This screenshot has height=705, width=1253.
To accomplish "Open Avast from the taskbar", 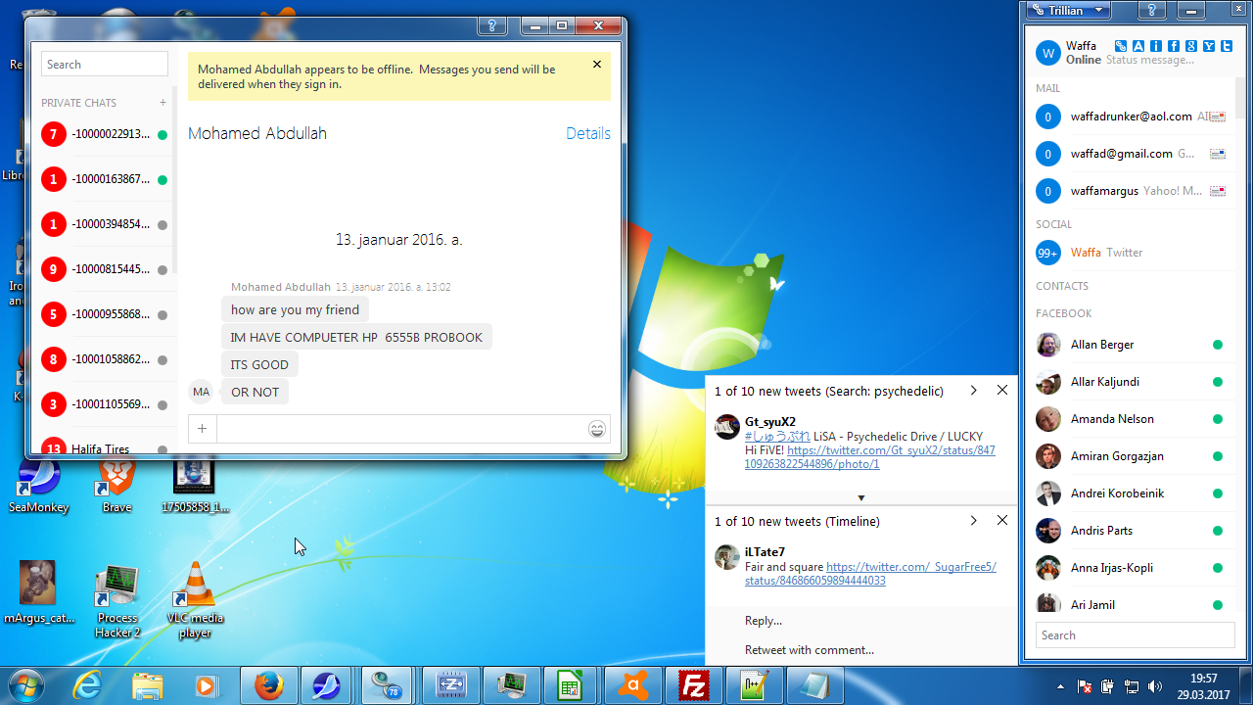I will click(x=633, y=685).
